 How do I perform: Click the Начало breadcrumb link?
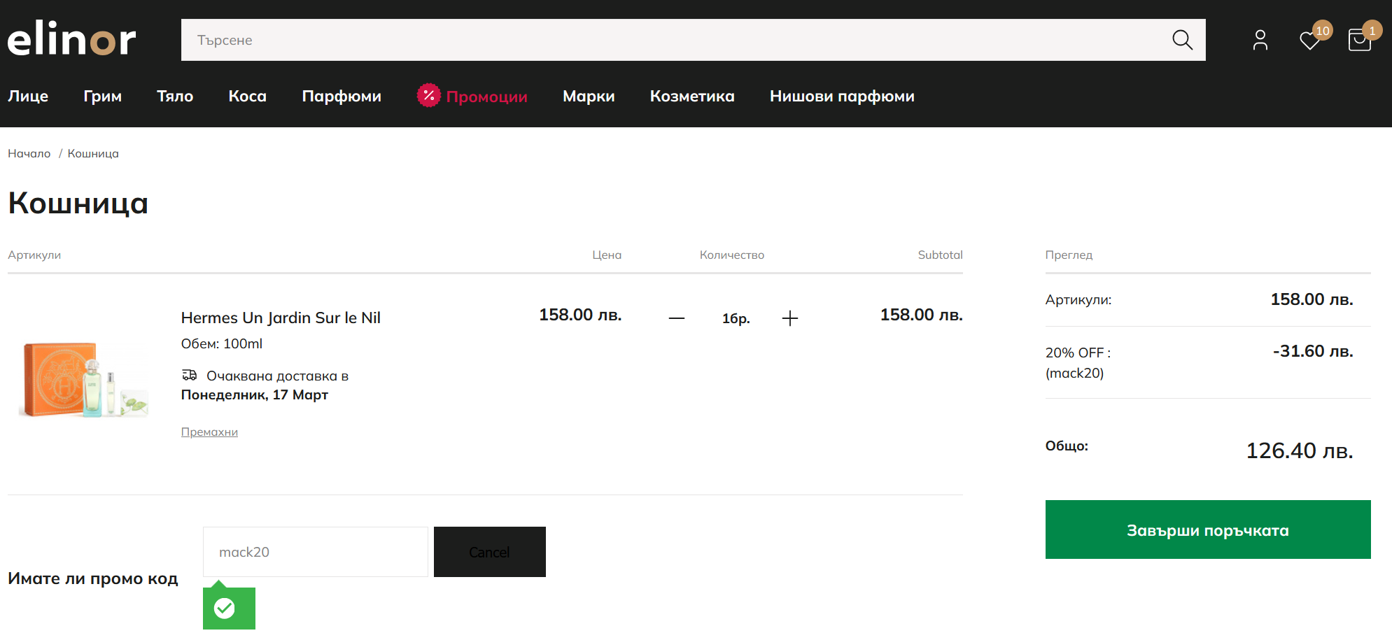[x=29, y=154]
